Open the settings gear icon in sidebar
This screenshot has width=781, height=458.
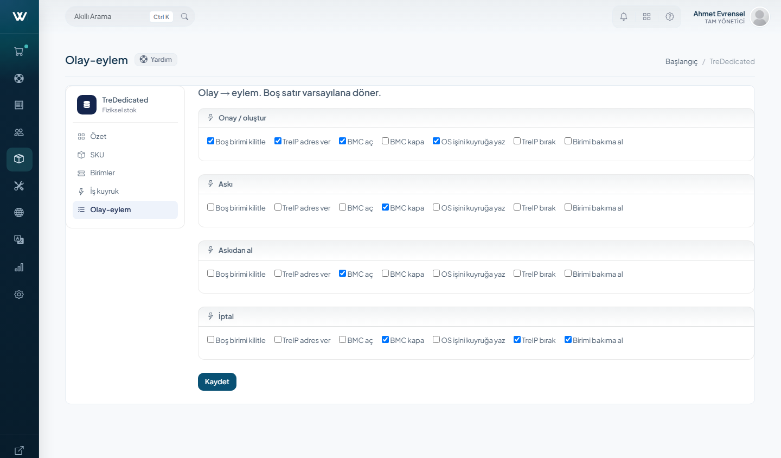19,294
